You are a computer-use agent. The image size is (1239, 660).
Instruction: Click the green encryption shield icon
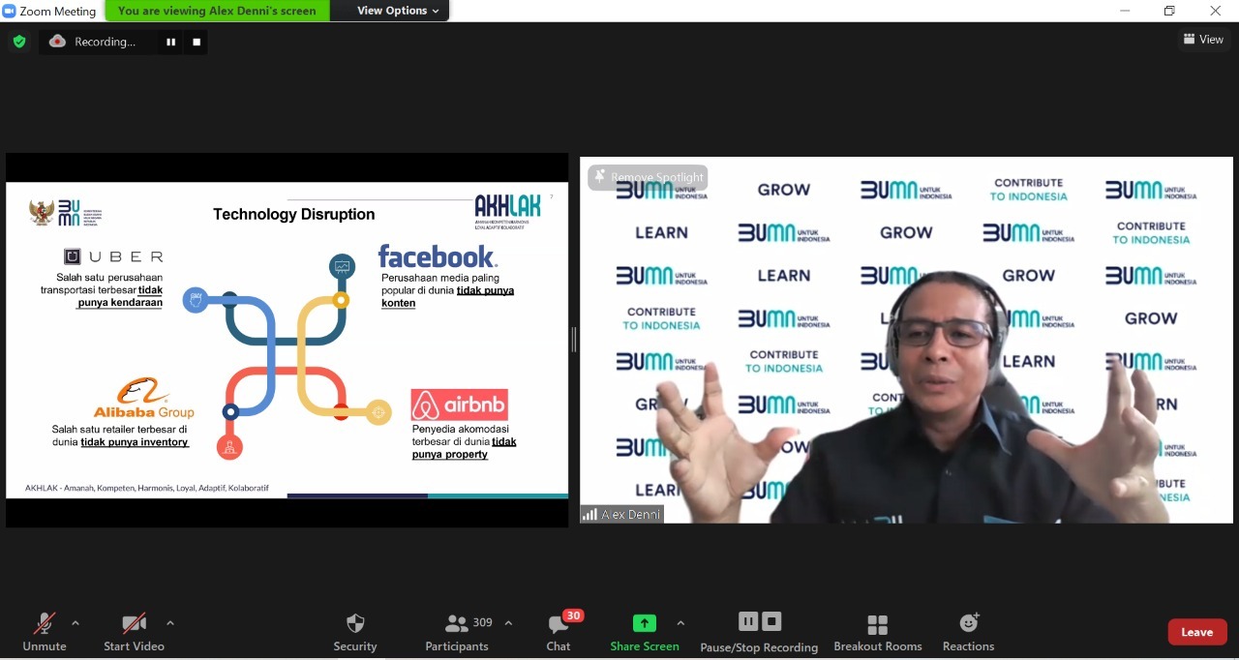[x=19, y=42]
